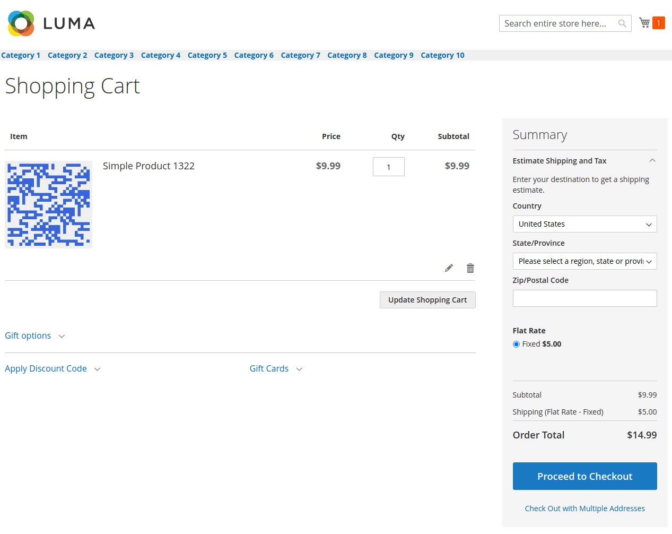Remove item using the trash icon
Screen dimensions: 672x534
coord(470,268)
